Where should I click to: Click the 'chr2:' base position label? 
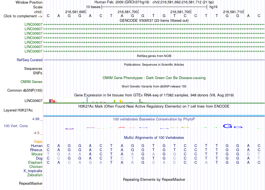pos(38,12)
